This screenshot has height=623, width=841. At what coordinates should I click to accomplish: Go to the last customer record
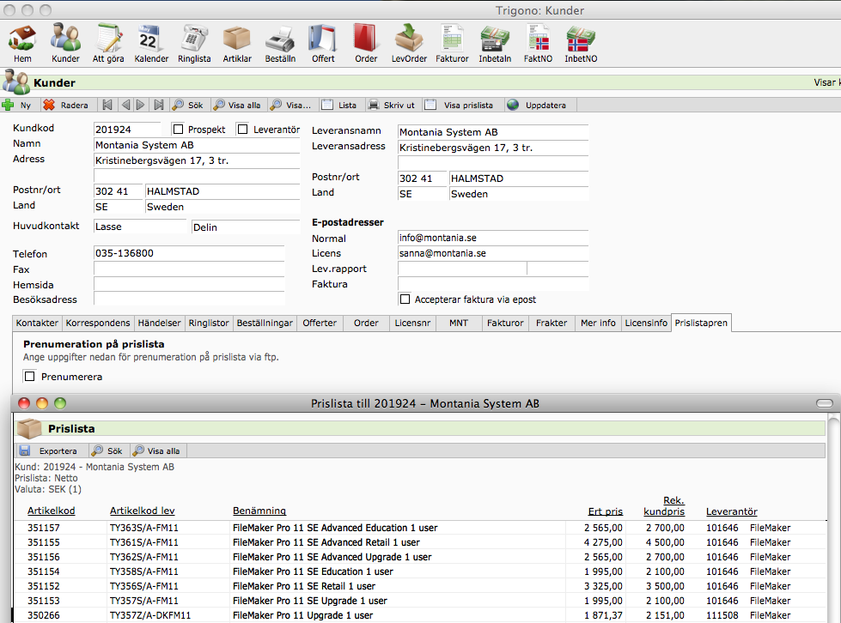pyautogui.click(x=159, y=105)
